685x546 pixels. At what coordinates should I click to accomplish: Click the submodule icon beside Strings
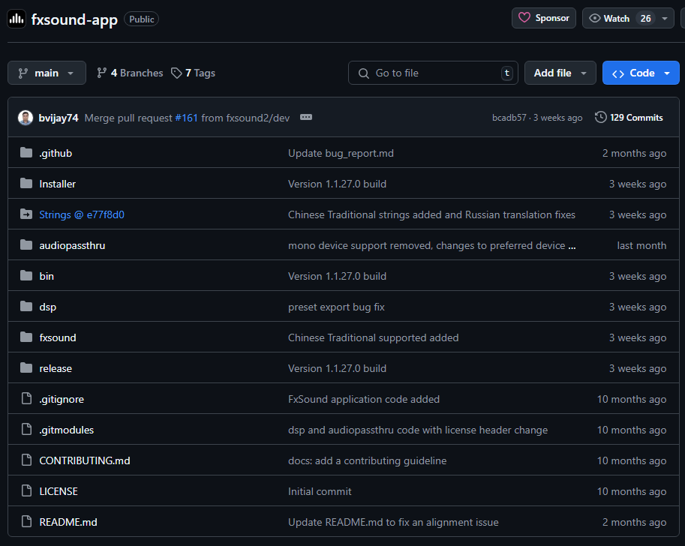(x=26, y=214)
